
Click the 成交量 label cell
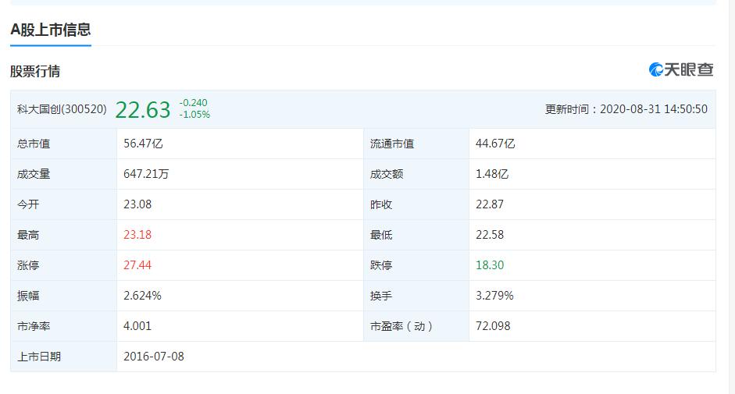(x=64, y=174)
